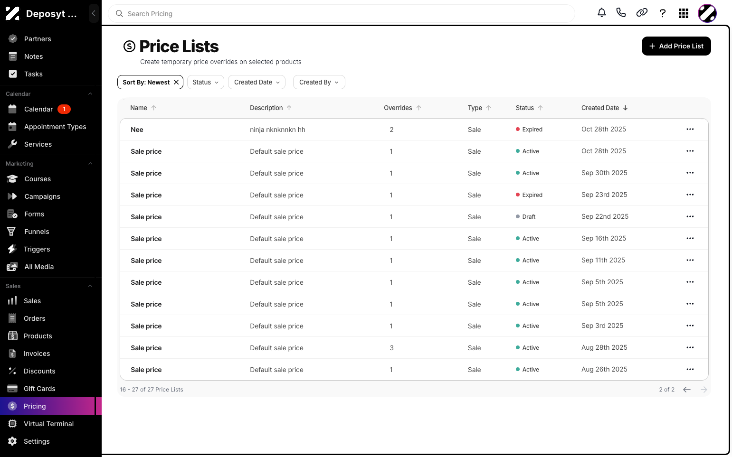Viewport: 732px width, 457px height.
Task: Select the Sep 23rd 2025 row's Expired status
Action: pos(529,195)
